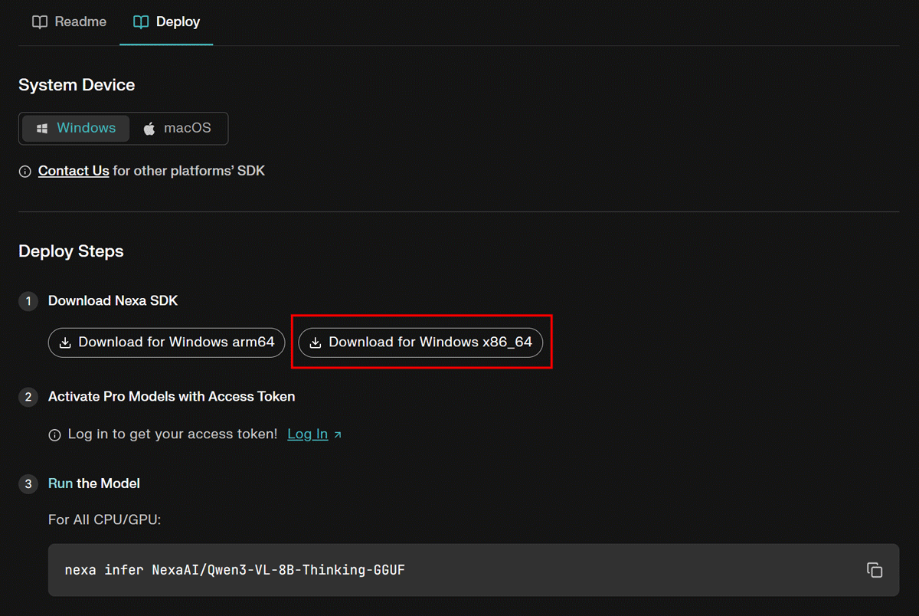Screen dimensions: 919x616
Task: Select Windows as system device
Action: click(76, 129)
